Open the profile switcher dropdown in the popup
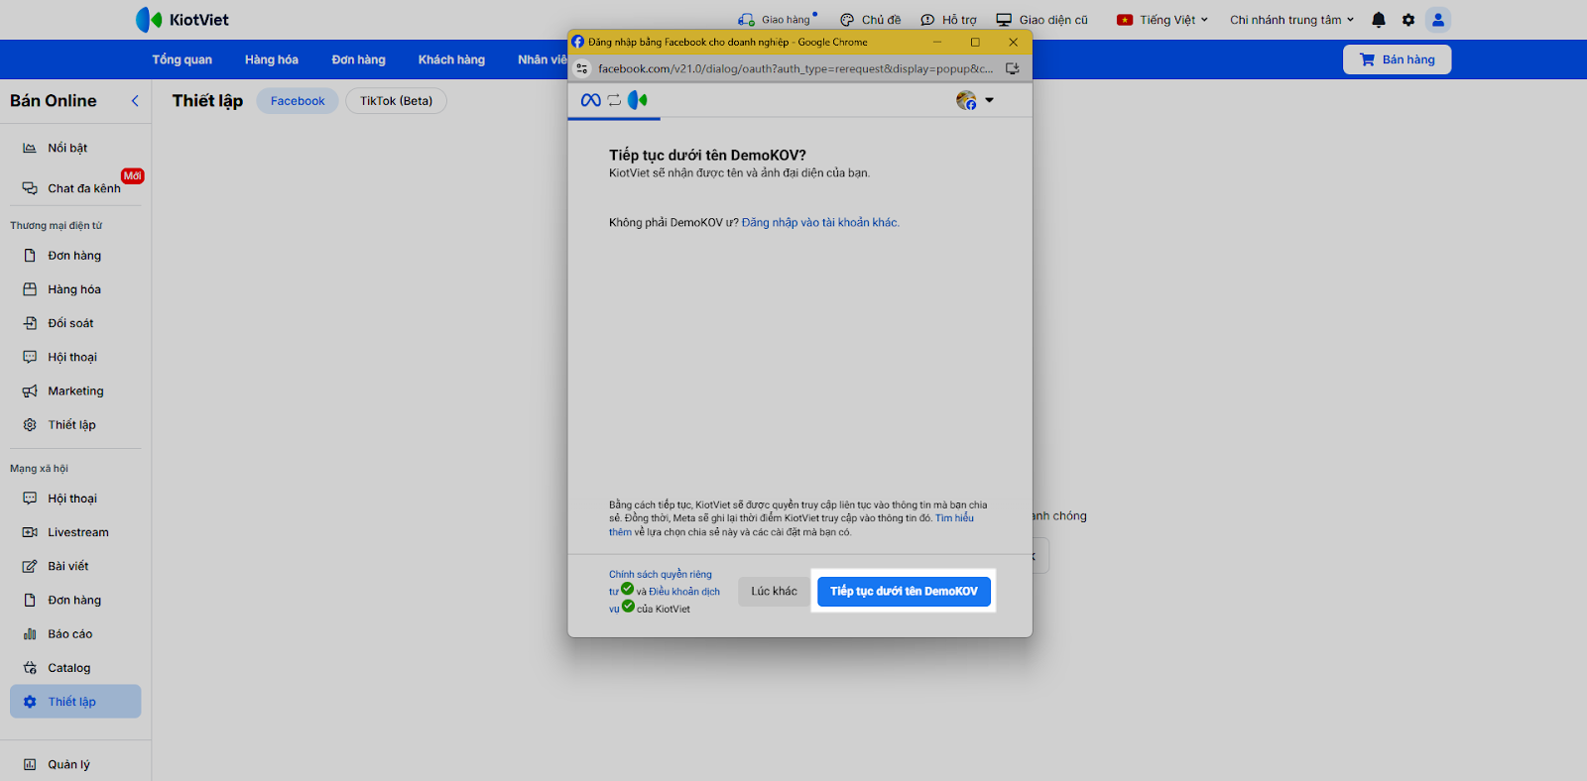Image resolution: width=1587 pixels, height=781 pixels. (975, 100)
